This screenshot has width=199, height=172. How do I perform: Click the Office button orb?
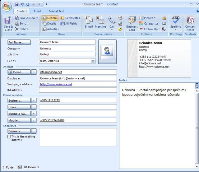pos(7,7)
